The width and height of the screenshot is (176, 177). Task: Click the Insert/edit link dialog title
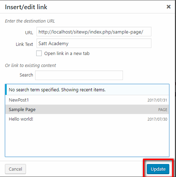click(26, 7)
